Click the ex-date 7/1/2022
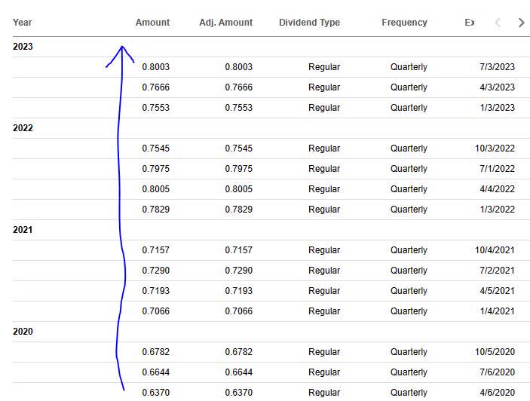The height and width of the screenshot is (401, 530). click(x=498, y=169)
